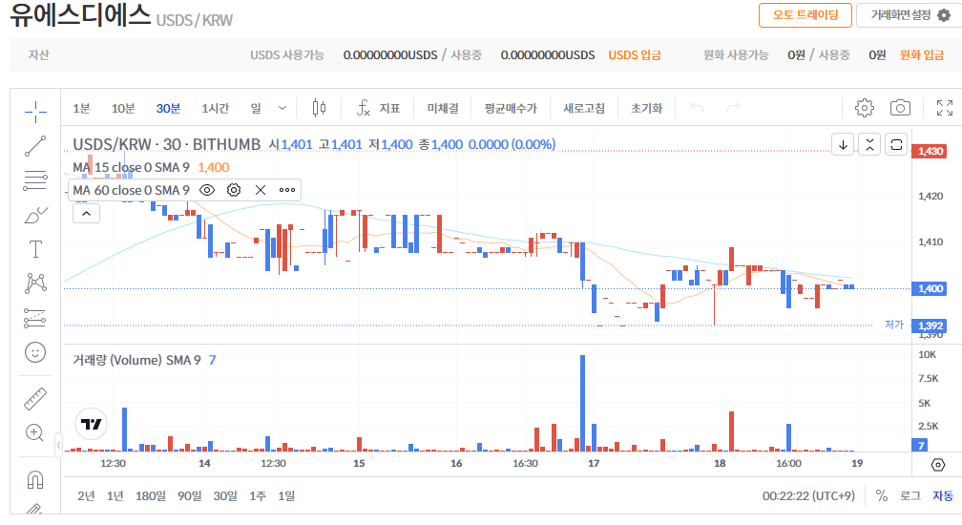Open more options for MA 60 indicator

pos(287,190)
